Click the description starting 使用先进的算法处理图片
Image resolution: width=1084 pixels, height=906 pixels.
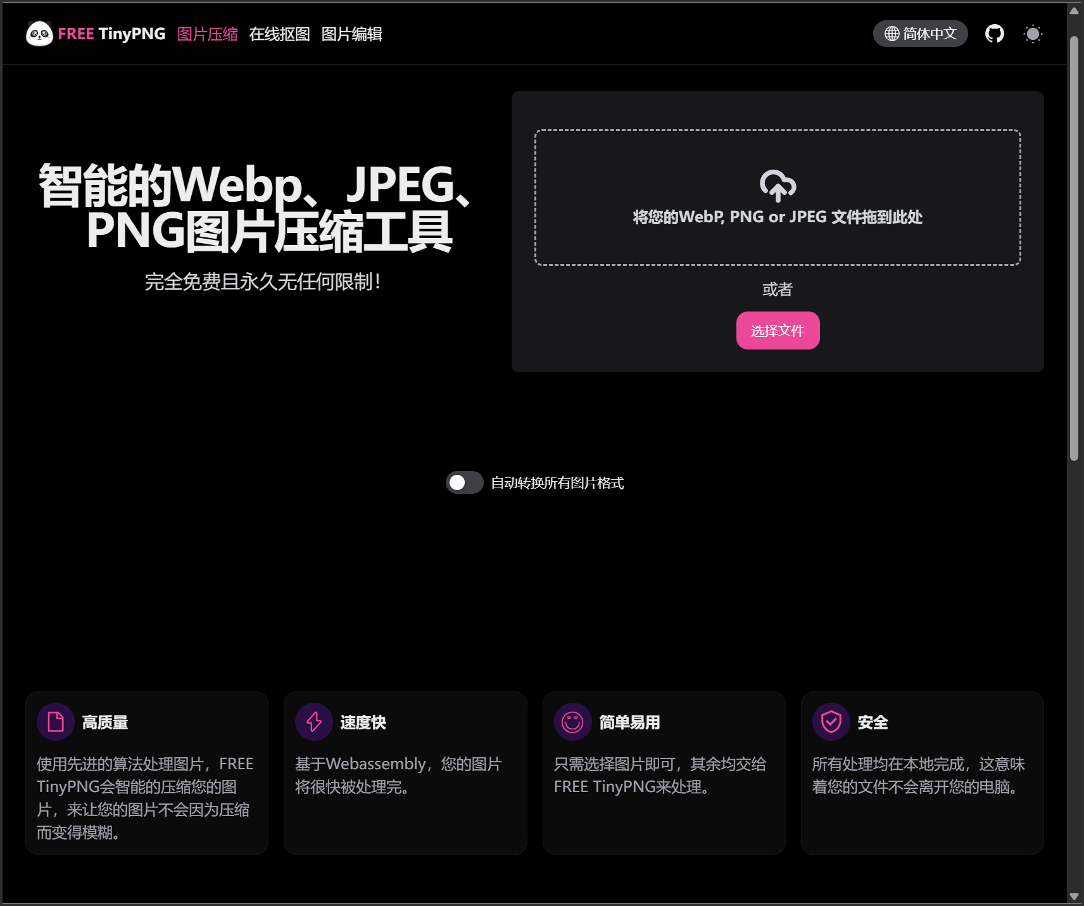145,798
